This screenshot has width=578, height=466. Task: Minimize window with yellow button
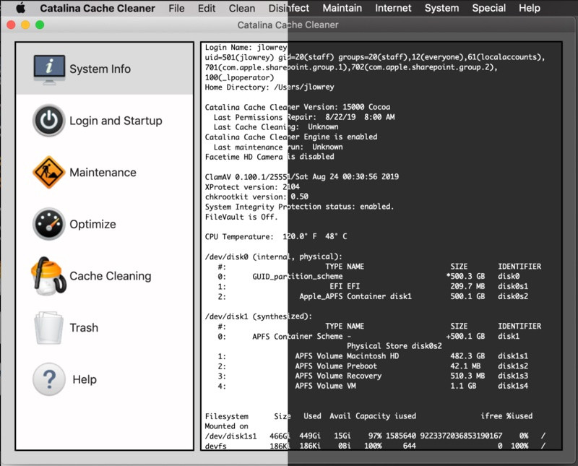[x=25, y=25]
